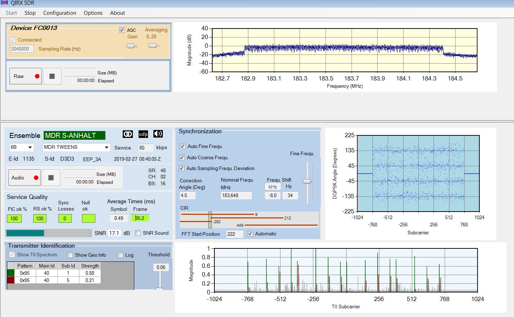Open the Configuration menu
Viewport: 514px width, 317px height.
point(60,13)
